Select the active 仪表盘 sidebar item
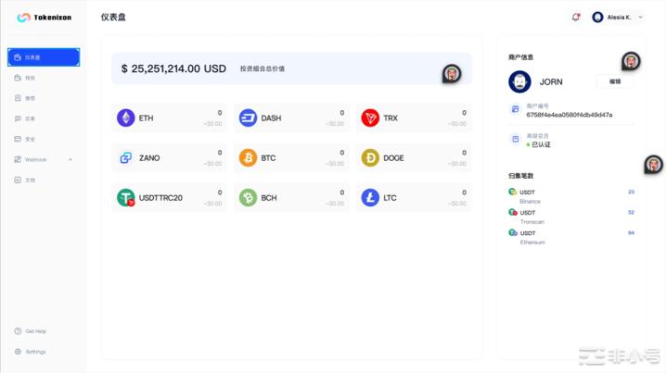 click(x=44, y=57)
